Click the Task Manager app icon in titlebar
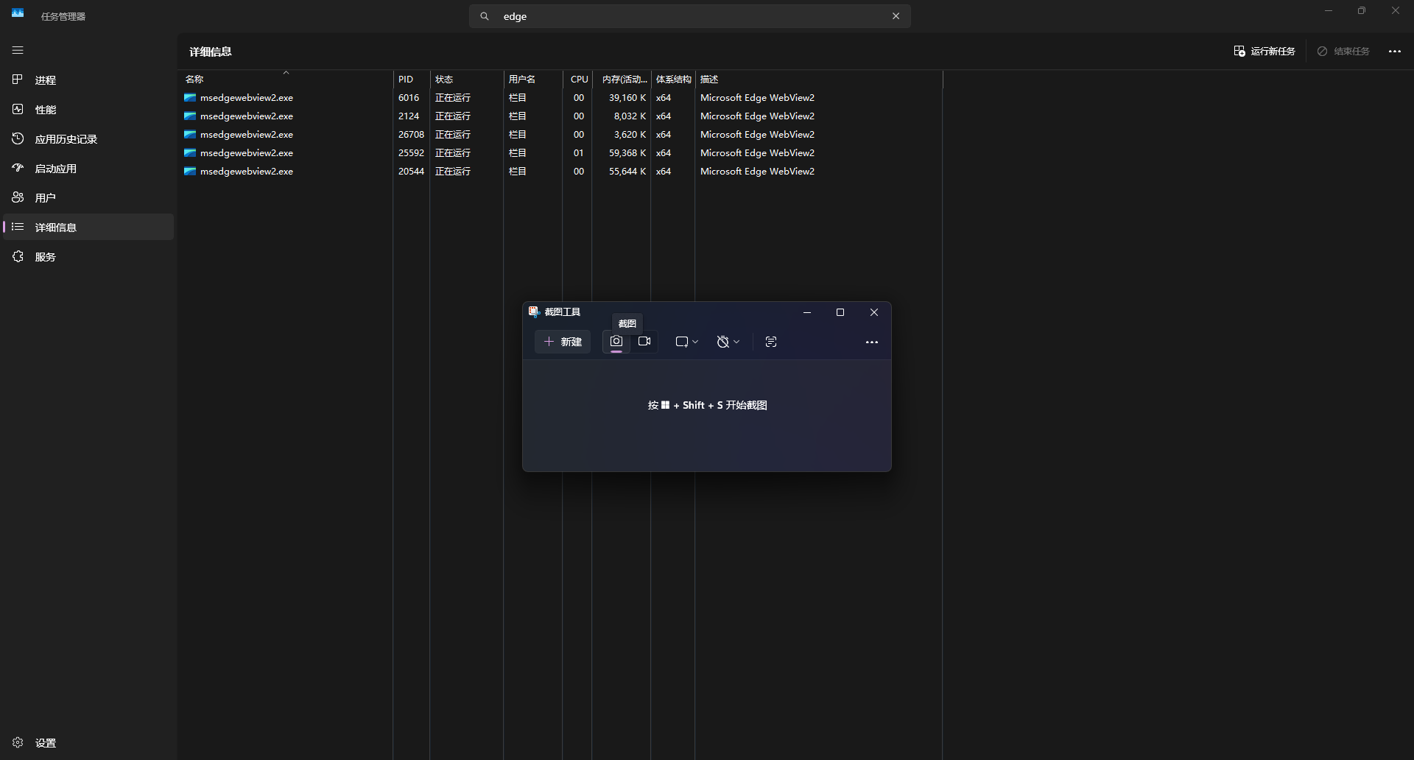The image size is (1414, 760). point(18,14)
